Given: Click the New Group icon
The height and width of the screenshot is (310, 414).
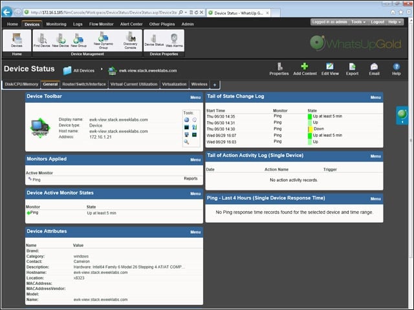Looking at the screenshot, I should pyautogui.click(x=78, y=40).
